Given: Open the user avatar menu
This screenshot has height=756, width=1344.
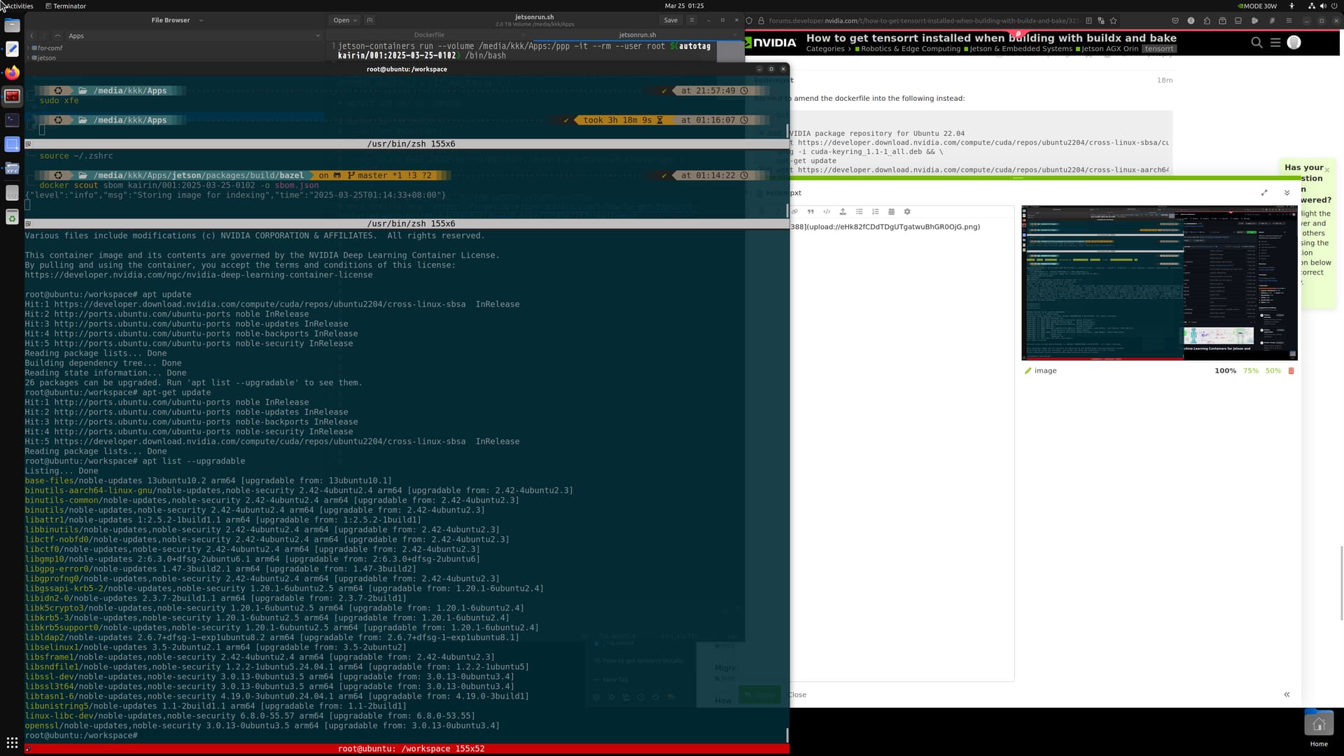Looking at the screenshot, I should point(1294,43).
